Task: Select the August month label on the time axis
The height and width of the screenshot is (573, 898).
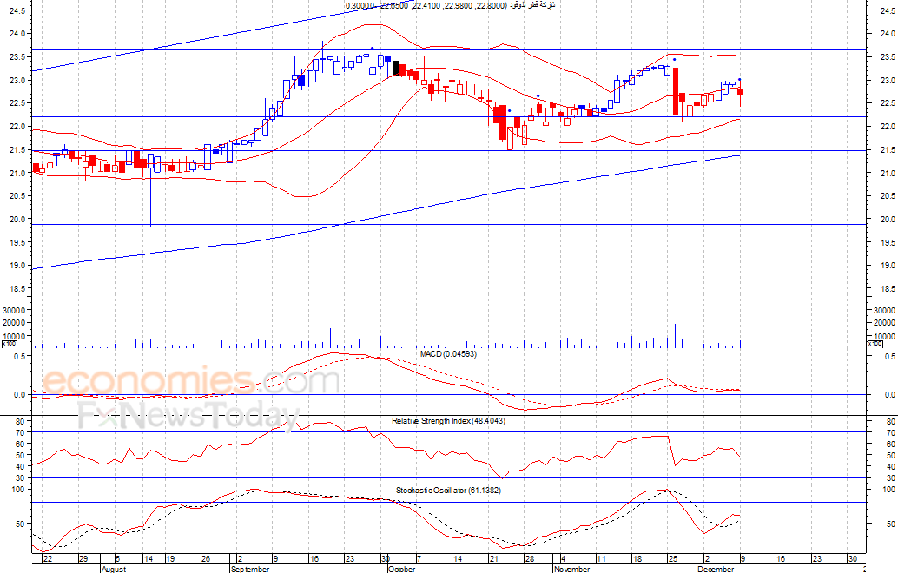Action: click(x=114, y=569)
